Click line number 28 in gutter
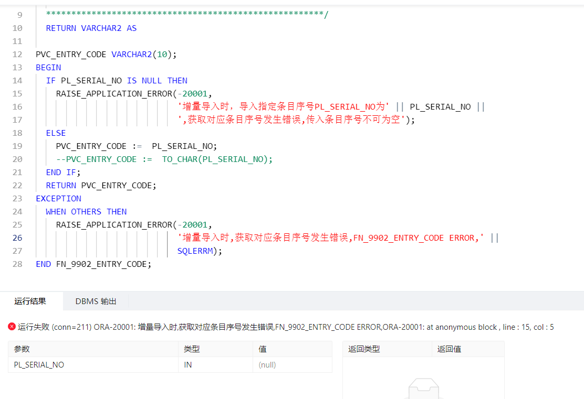Image resolution: width=584 pixels, height=399 pixels. tap(17, 264)
